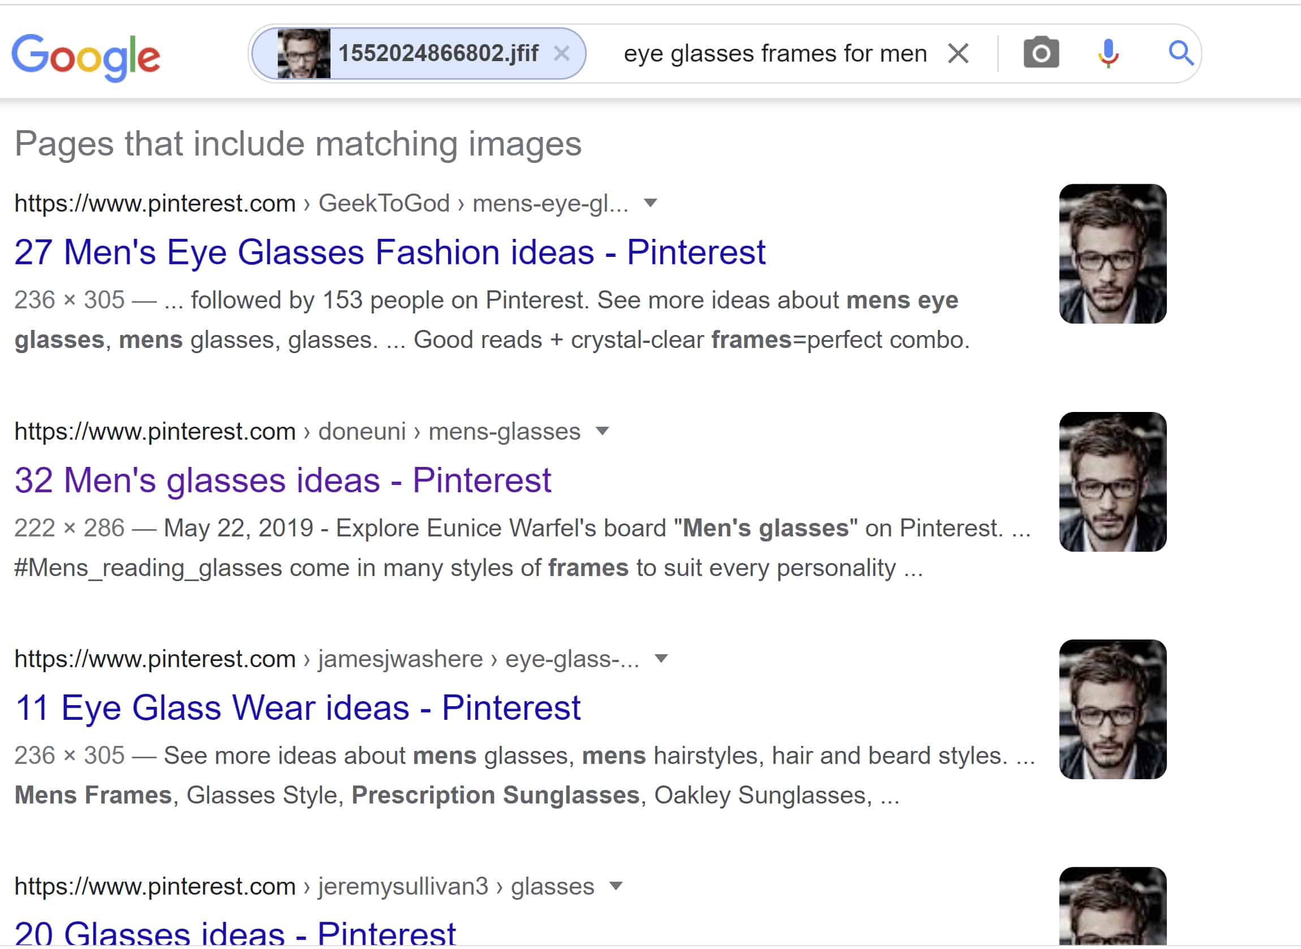This screenshot has width=1301, height=949.
Task: Click thumbnail beside 11 Eye Glass Wear result
Action: tap(1112, 709)
